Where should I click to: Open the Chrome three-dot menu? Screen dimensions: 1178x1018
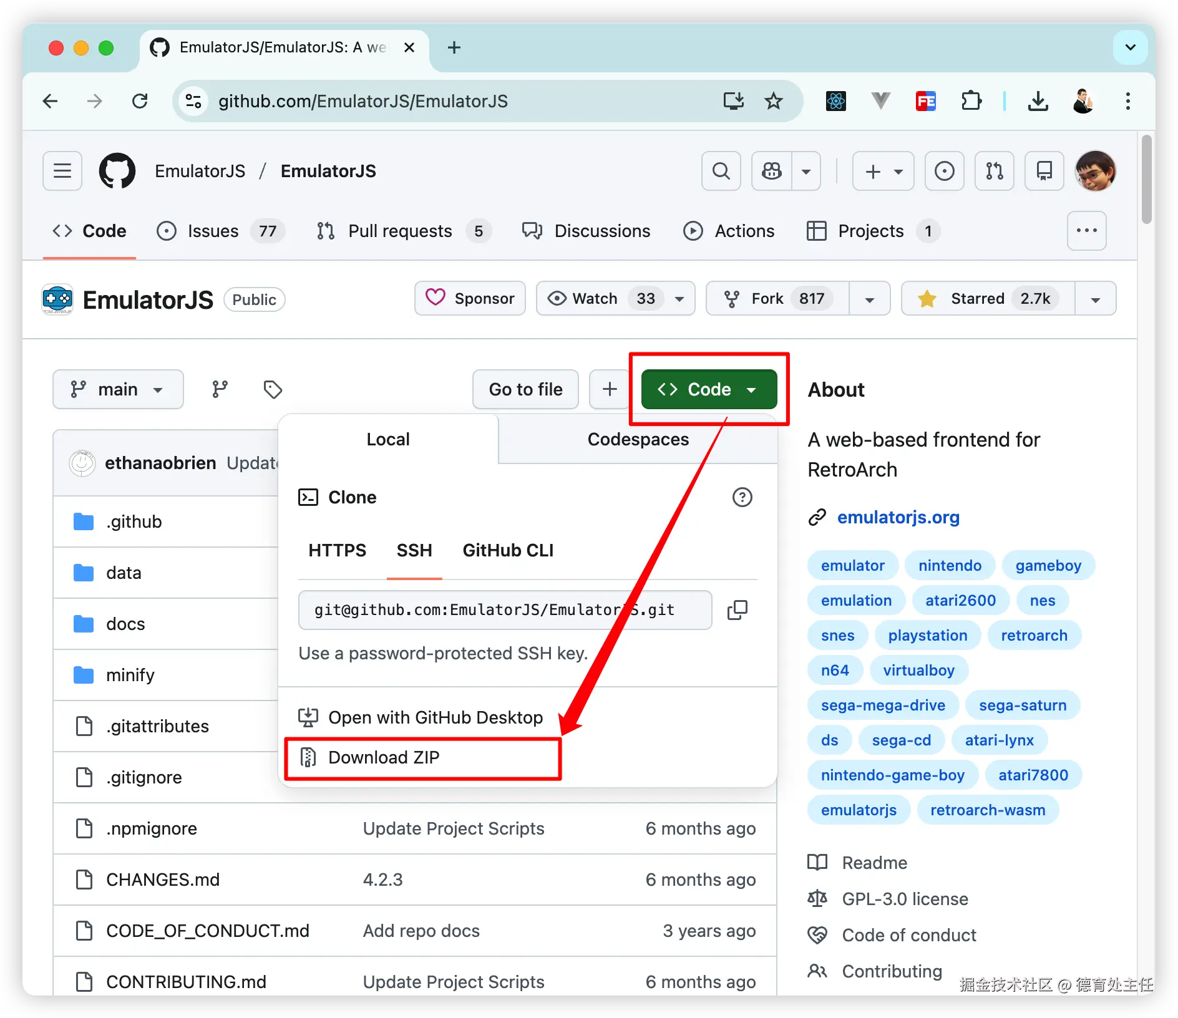[1127, 101]
